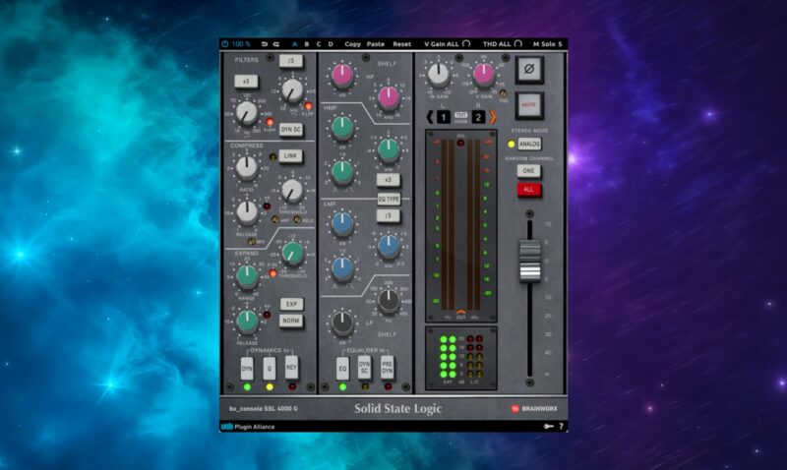Click the pink V GAIN knob
This screenshot has width=787, height=470.
(x=484, y=75)
